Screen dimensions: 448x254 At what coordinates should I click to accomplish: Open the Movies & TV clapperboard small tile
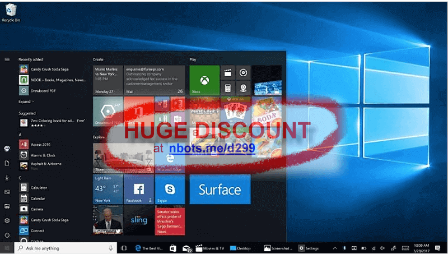click(x=228, y=73)
